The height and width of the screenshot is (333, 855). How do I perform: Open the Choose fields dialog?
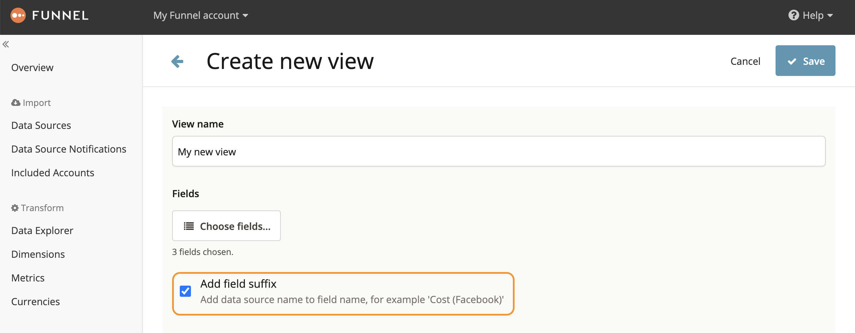[226, 226]
